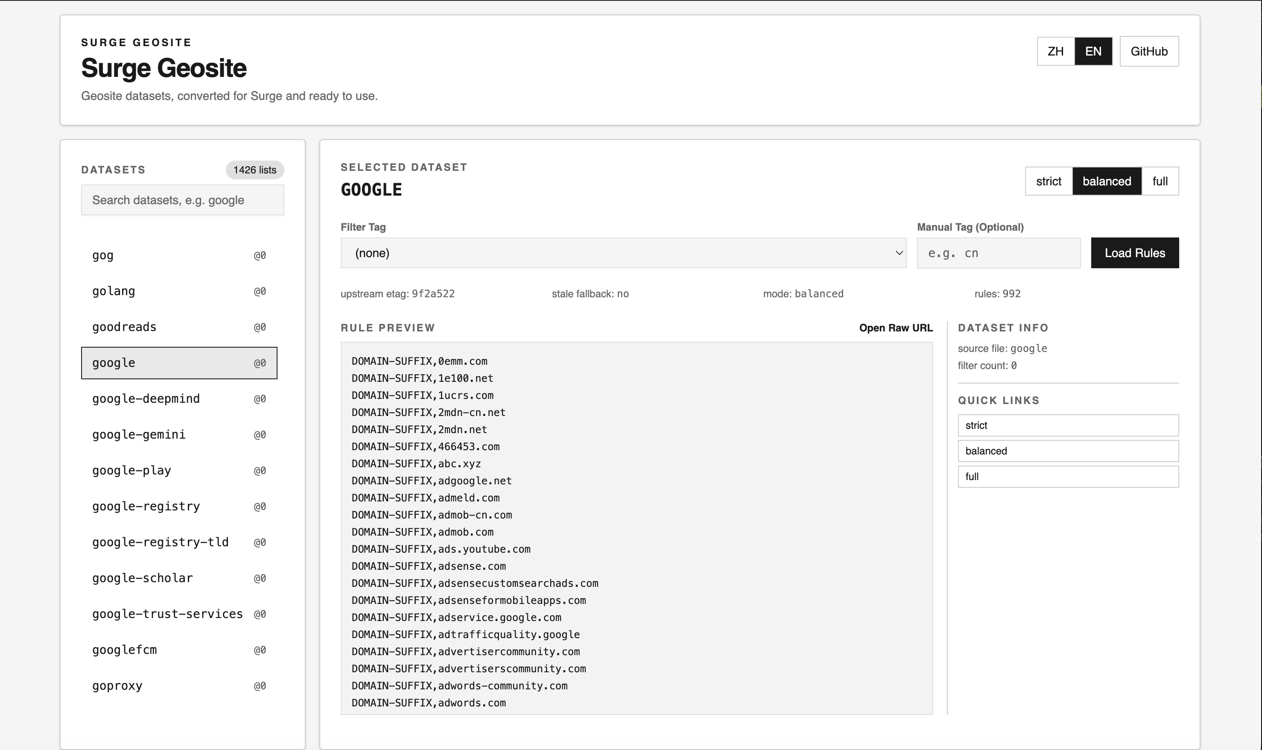The height and width of the screenshot is (750, 1262).
Task: Select the google-deepmind dataset
Action: click(x=179, y=399)
